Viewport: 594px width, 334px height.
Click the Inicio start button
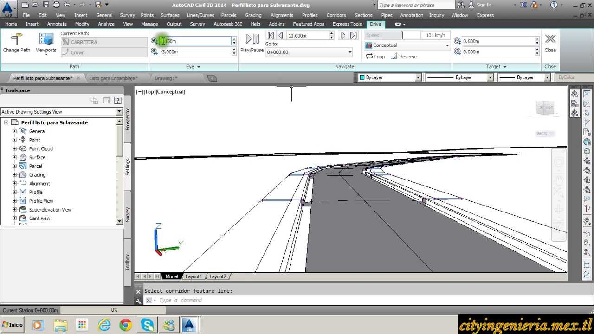[x=13, y=325]
